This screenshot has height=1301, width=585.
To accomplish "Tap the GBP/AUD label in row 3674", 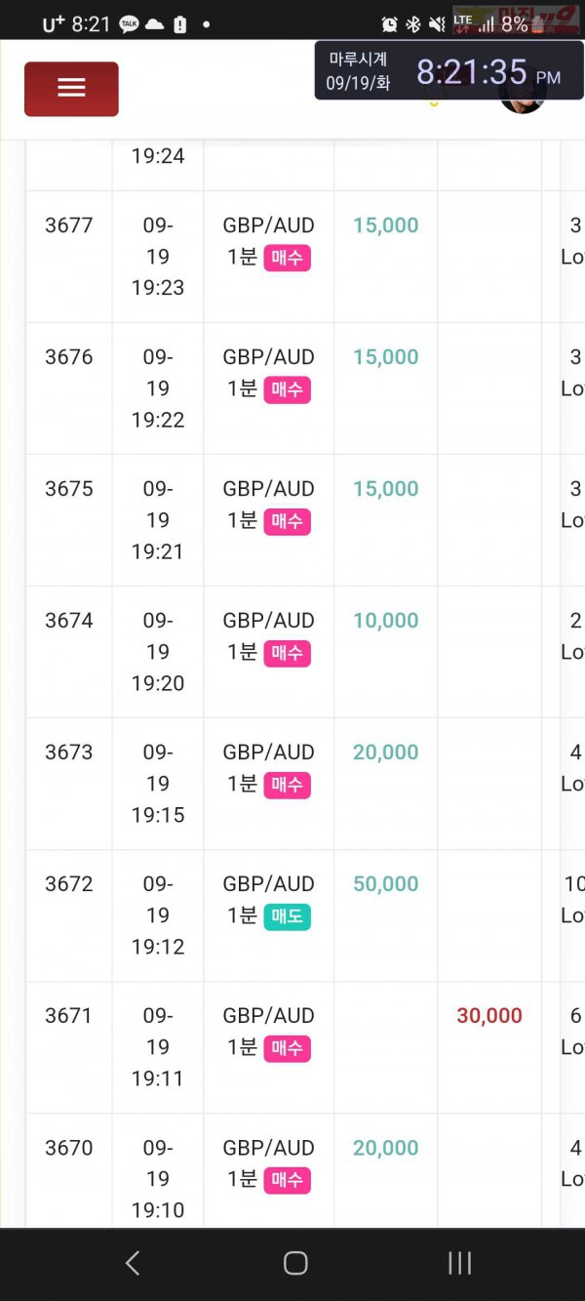I will 269,621.
